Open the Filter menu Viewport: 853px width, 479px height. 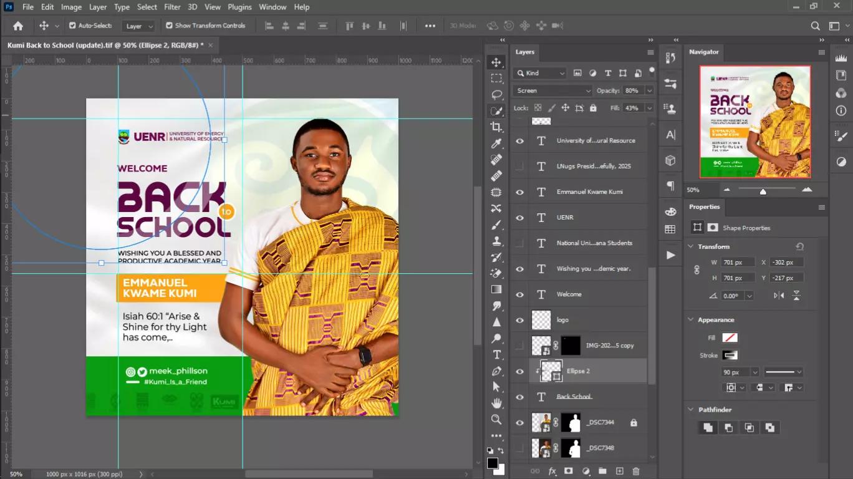click(172, 7)
